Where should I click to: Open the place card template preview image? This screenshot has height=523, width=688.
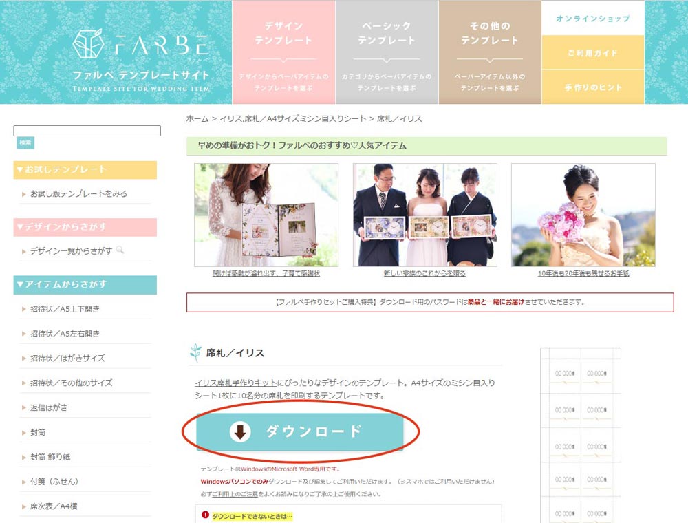581,434
